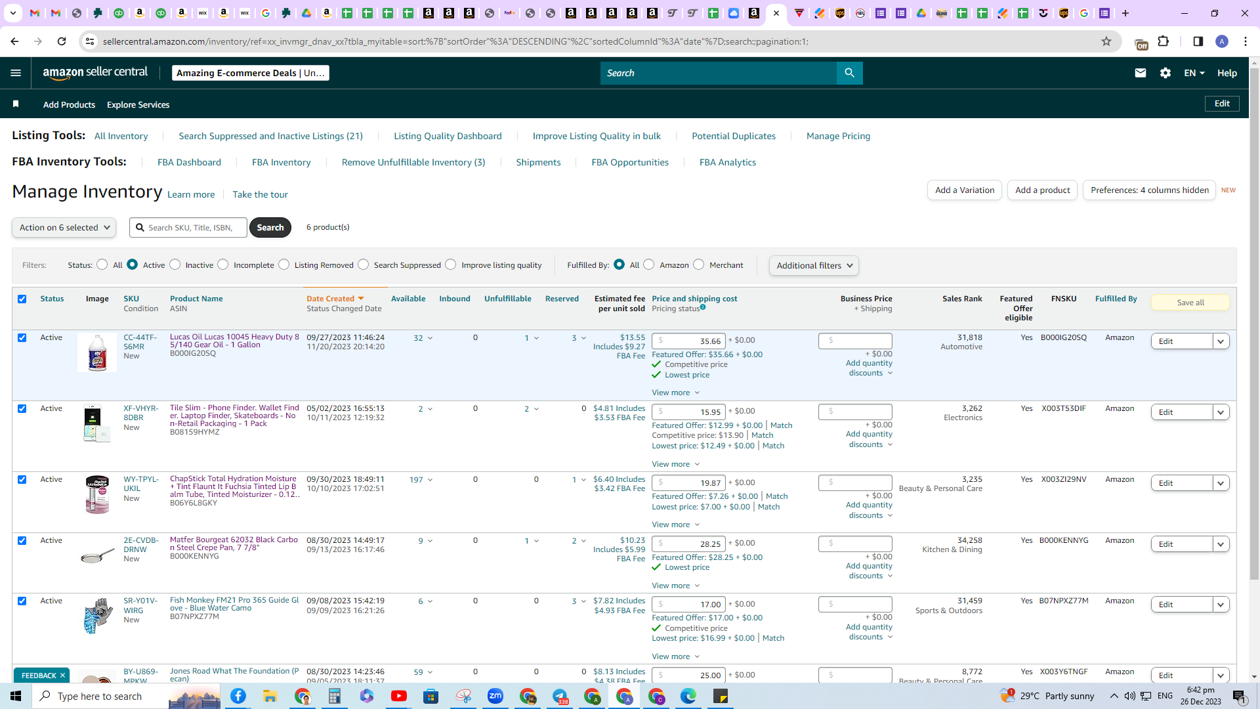
Task: Match the Tile Slim featured offer price
Action: point(781,425)
